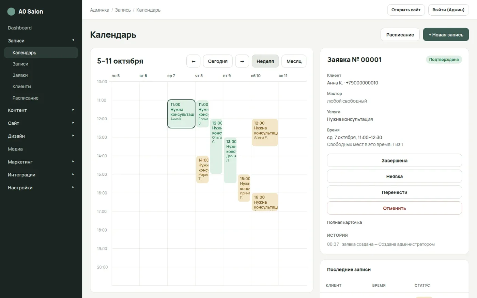Viewport: 477px width, 298px height.
Task: Jump to Сегодня in the calendar
Action: click(x=218, y=61)
